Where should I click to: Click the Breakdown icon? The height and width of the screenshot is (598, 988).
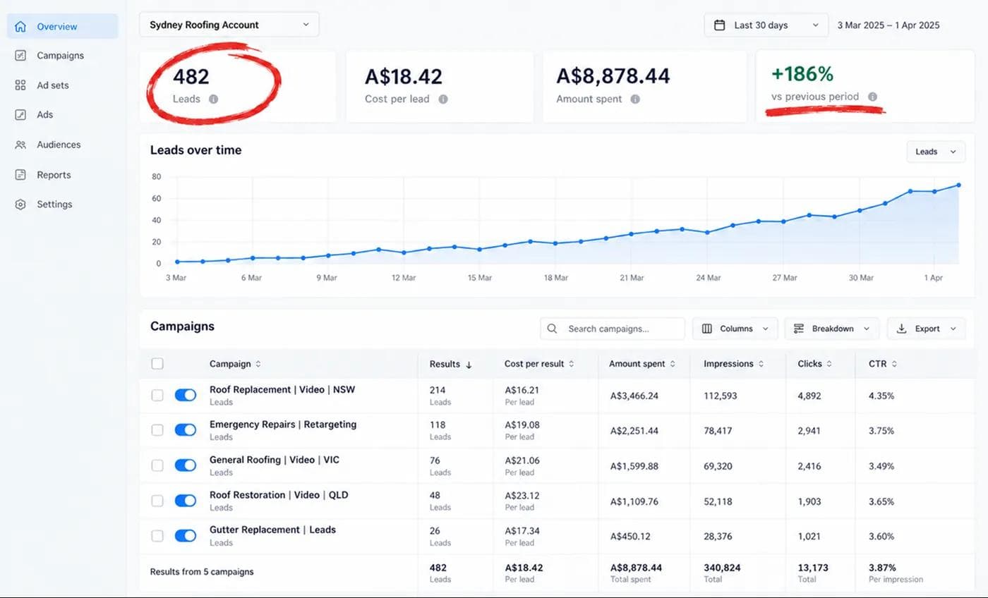click(799, 329)
